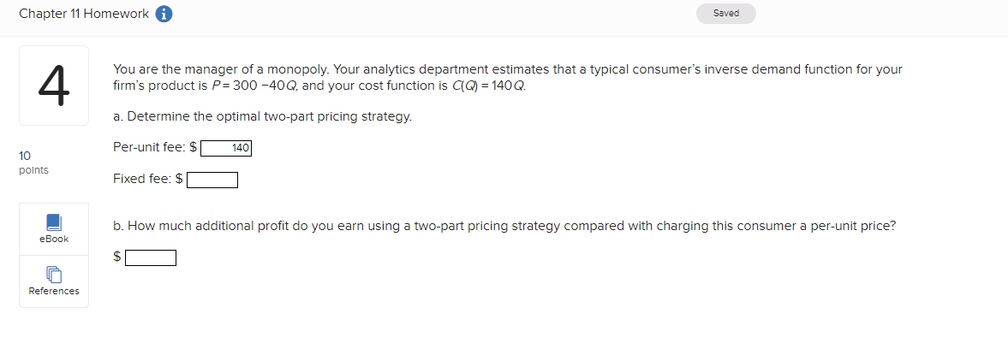Image resolution: width=1008 pixels, height=349 pixels.
Task: Focus the Fixed fee input box
Action: [212, 180]
